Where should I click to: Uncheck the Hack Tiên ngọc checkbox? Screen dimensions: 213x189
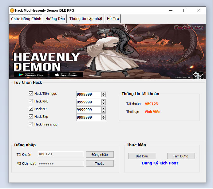click(x=31, y=93)
